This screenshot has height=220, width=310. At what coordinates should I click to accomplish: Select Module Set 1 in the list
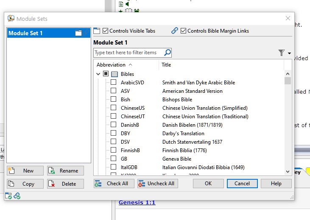tap(49, 33)
